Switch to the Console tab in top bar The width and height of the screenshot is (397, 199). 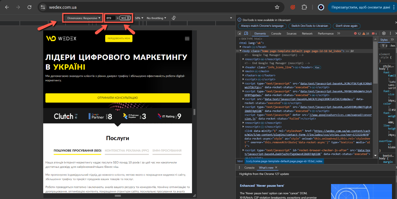(x=276, y=33)
